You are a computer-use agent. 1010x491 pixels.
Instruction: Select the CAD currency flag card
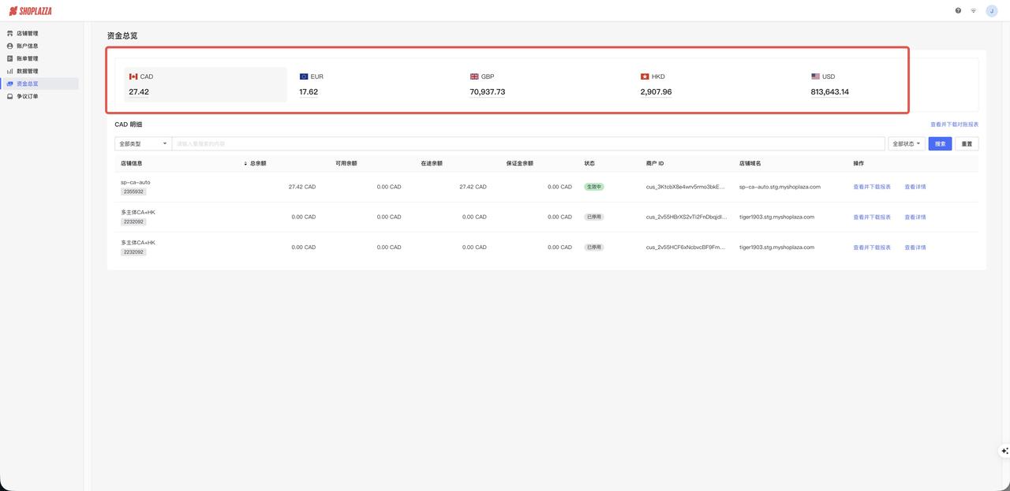pos(205,84)
